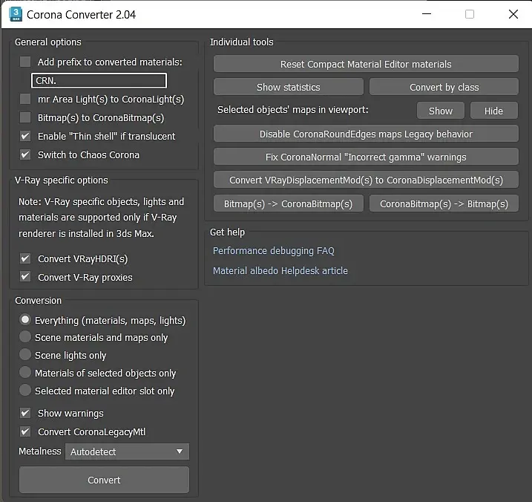Click the prefix text field containing CRN.
Viewport: 532px width, 502px height.
[x=99, y=80]
